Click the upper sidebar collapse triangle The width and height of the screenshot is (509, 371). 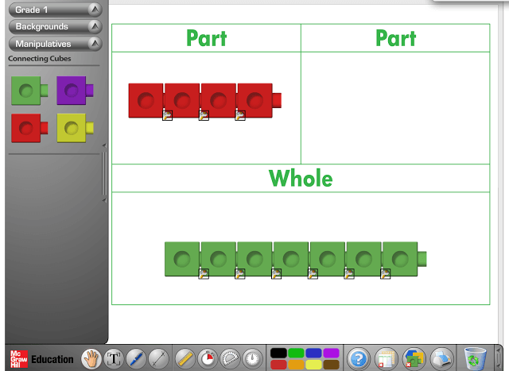coord(104,145)
